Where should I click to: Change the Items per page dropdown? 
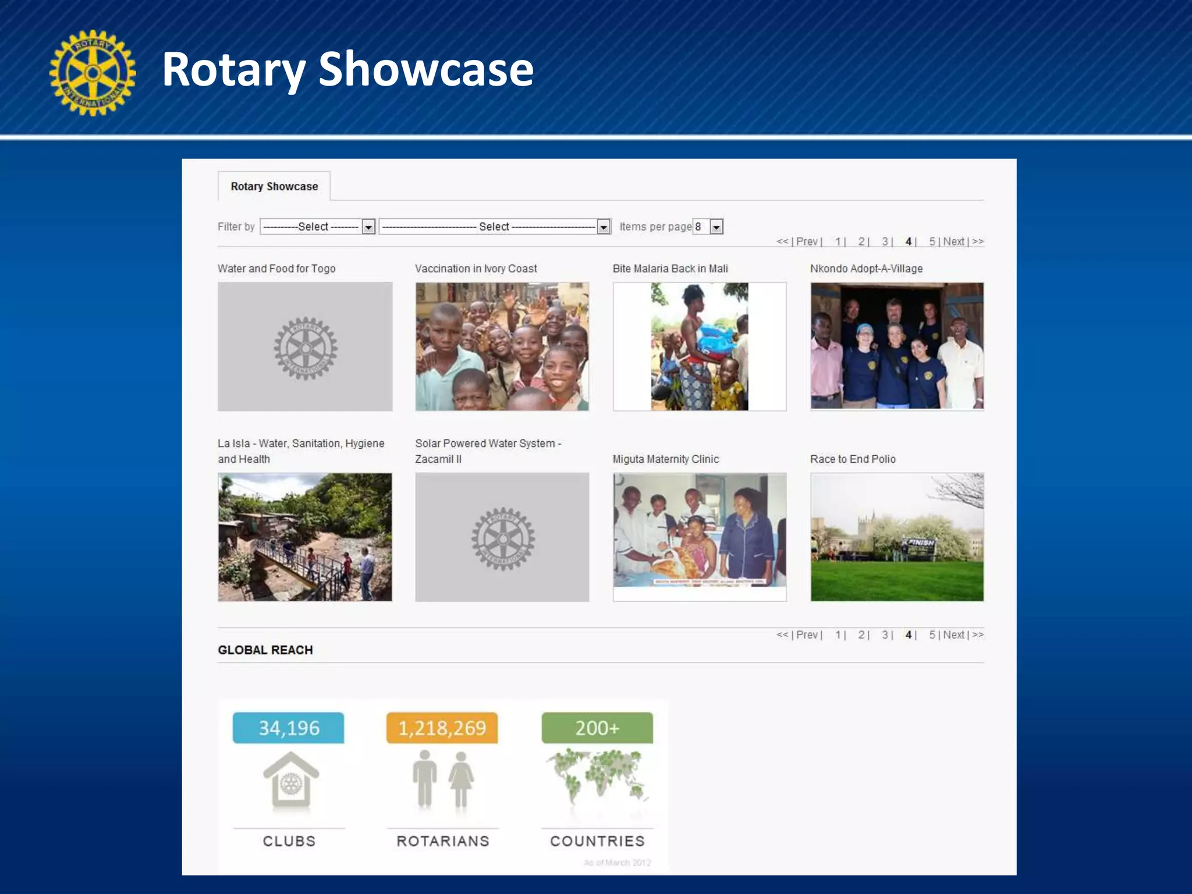coord(708,226)
